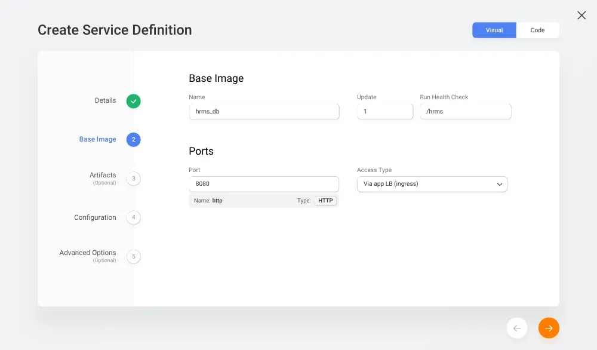
Task: Select the Base Image step label
Action: [x=97, y=139]
